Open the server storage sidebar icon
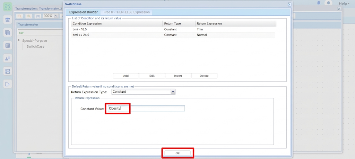This screenshot has width=355, height=159. pos(8,71)
